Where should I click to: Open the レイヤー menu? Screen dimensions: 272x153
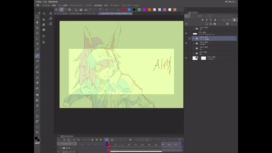coord(88,5)
